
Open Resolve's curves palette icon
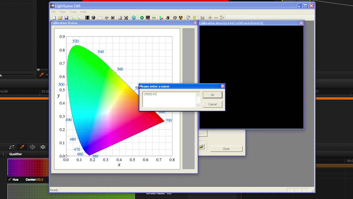coord(12,147)
